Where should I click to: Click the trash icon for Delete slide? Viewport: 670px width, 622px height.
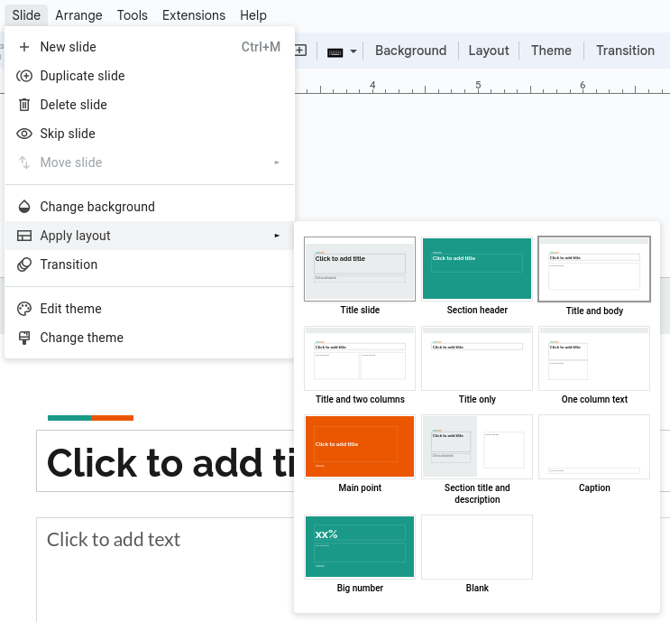[x=24, y=105]
